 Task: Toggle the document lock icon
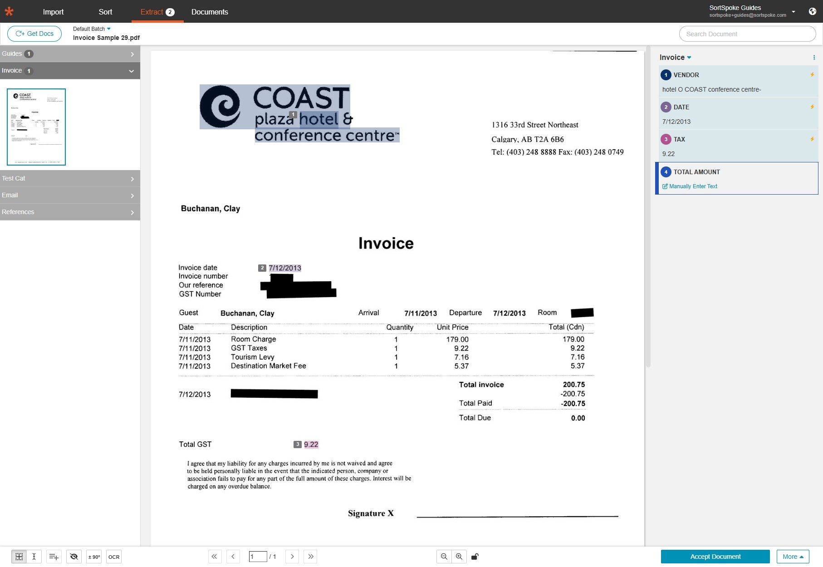pyautogui.click(x=475, y=557)
